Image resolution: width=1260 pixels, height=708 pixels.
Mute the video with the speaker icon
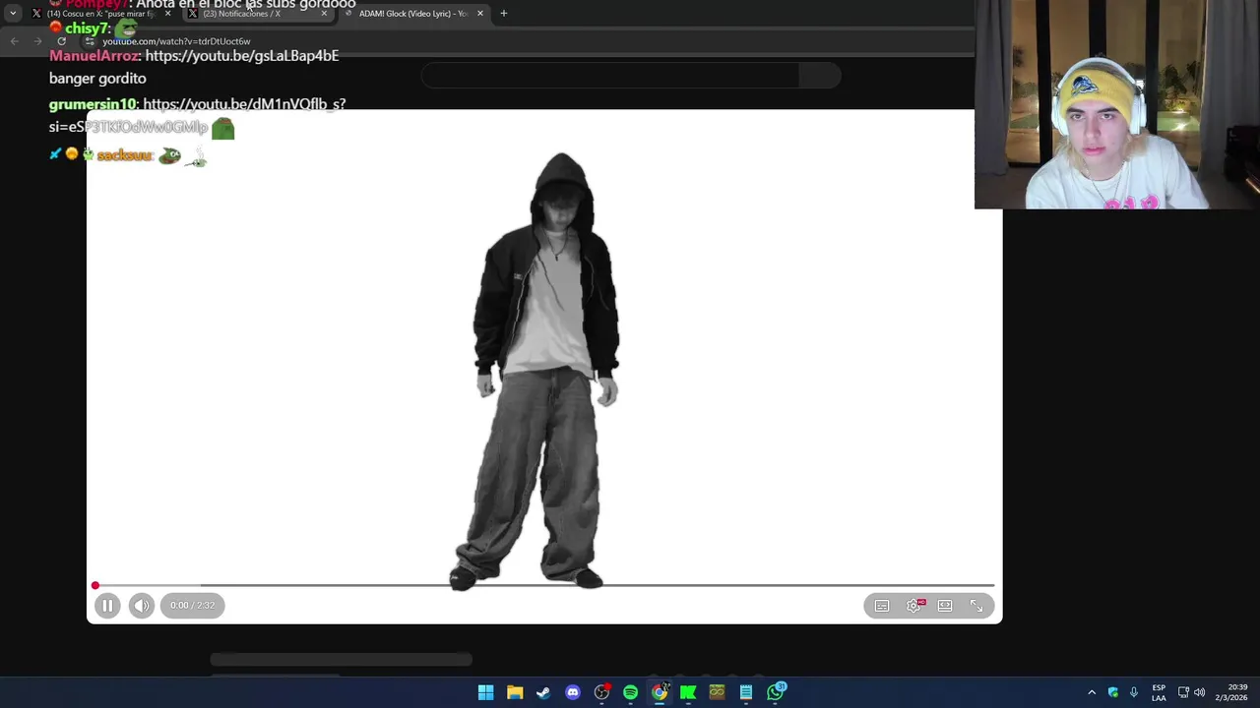click(x=142, y=606)
